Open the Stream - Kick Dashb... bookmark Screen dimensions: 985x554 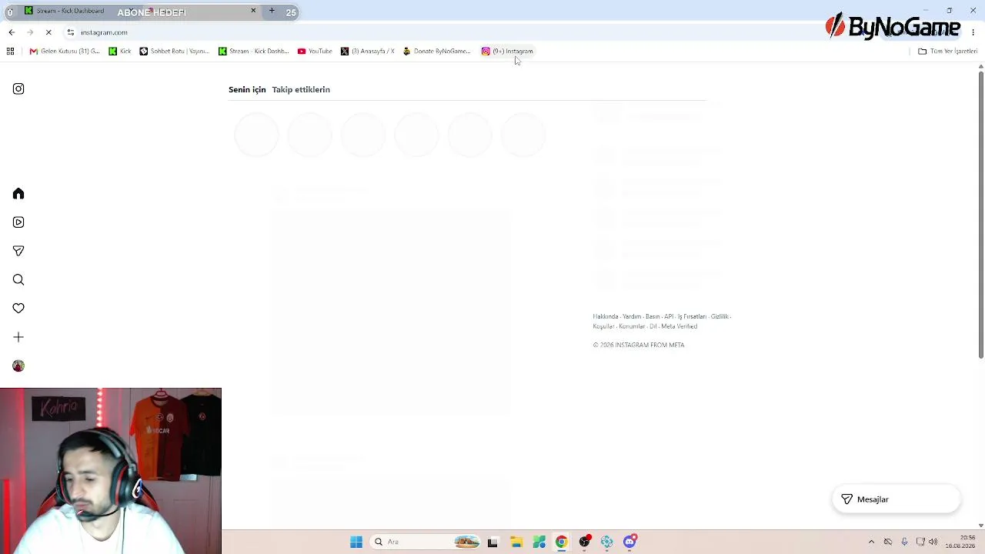253,51
